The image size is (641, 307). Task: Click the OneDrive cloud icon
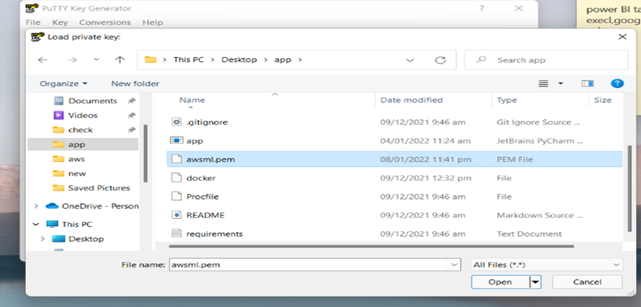(x=52, y=206)
